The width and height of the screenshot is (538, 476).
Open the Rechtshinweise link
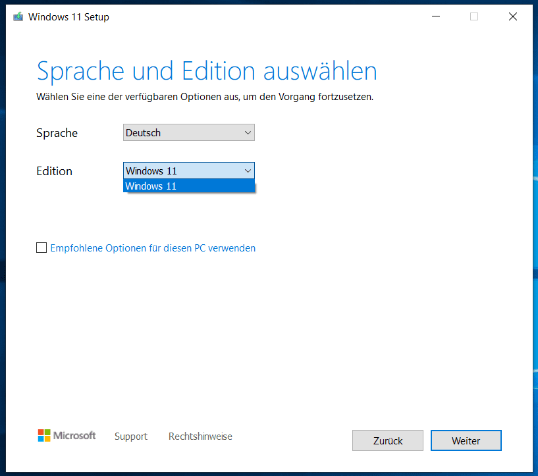(200, 436)
